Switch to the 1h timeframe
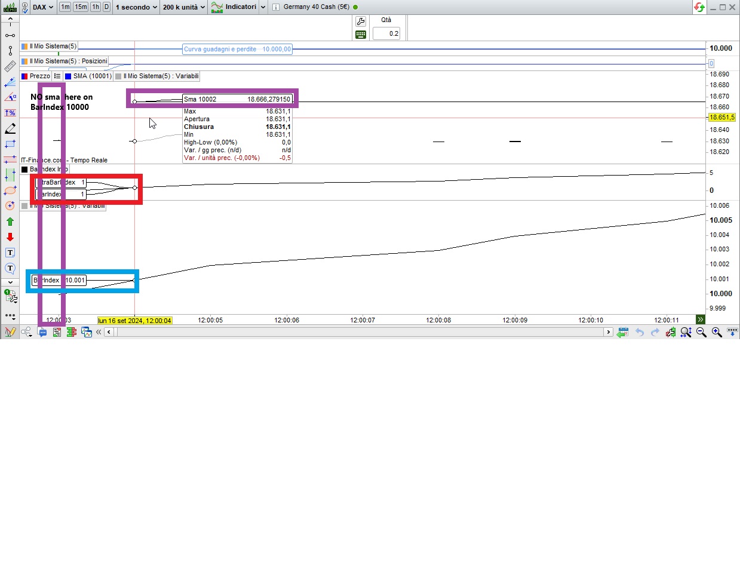The image size is (740, 578). pos(96,7)
